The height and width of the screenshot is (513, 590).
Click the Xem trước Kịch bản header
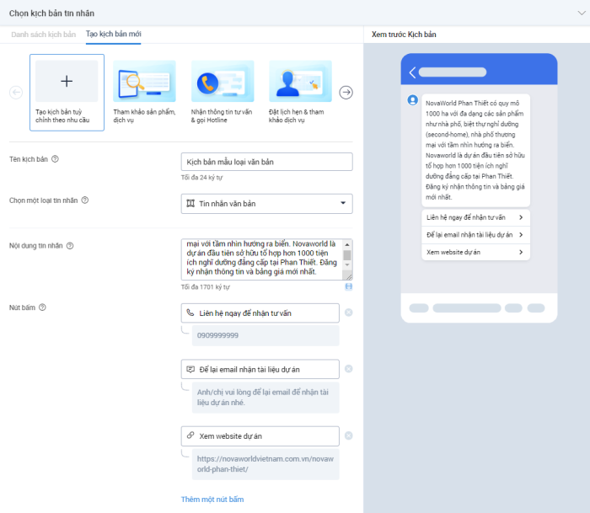404,35
